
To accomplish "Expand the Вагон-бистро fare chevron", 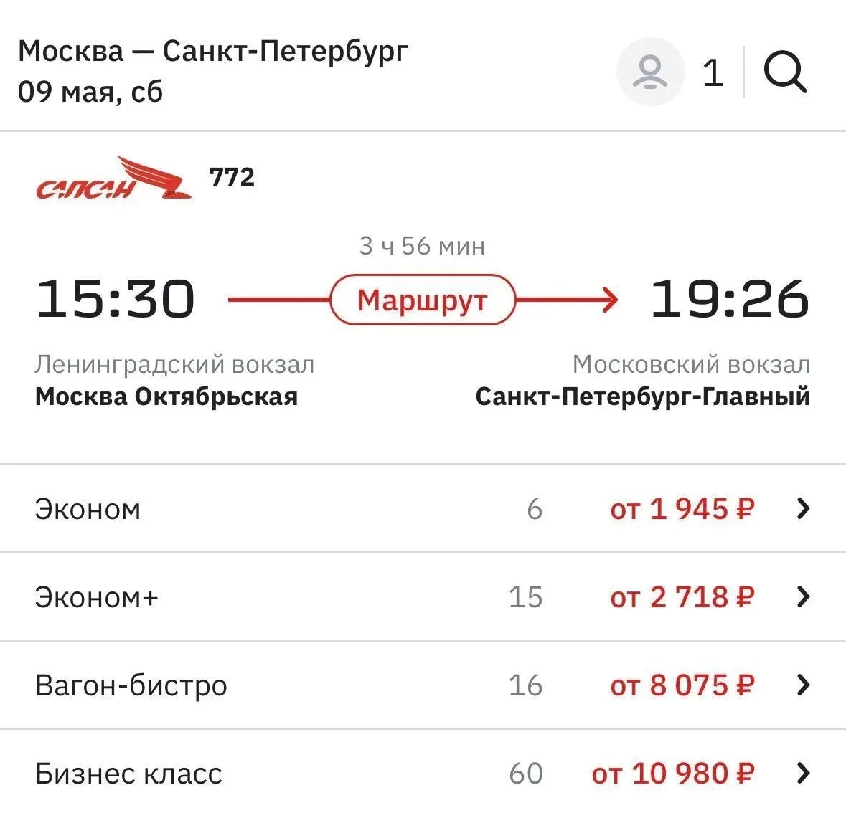I will click(x=804, y=685).
